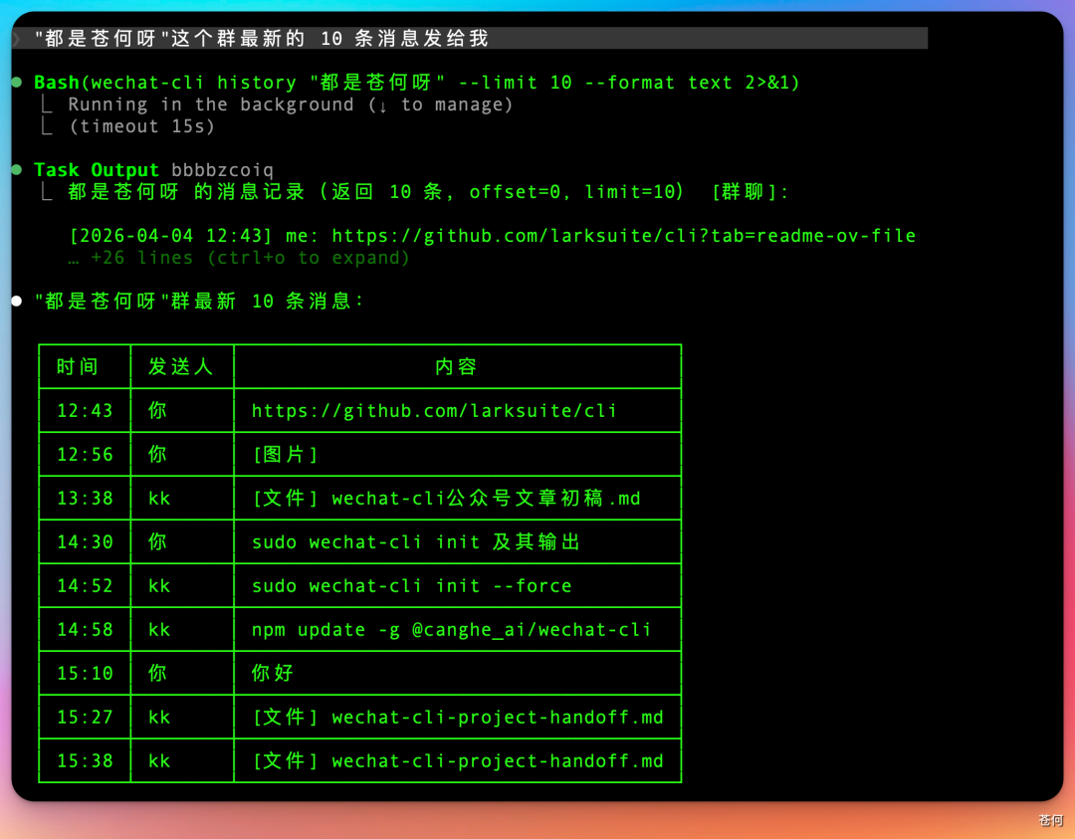The height and width of the screenshot is (839, 1075).
Task: Click the task text in the top prompt bar
Action: coord(249,38)
